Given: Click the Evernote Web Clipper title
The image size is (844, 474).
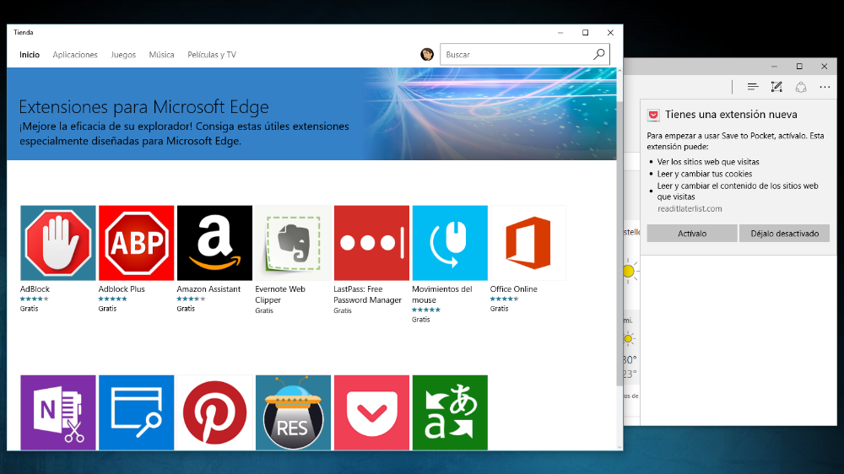Looking at the screenshot, I should 280,294.
